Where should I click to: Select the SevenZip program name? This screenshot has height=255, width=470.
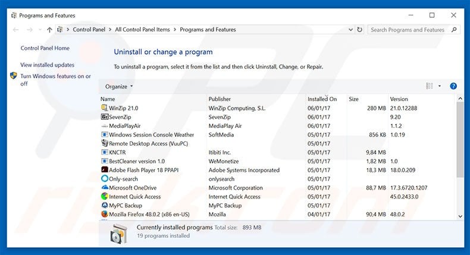(120, 117)
